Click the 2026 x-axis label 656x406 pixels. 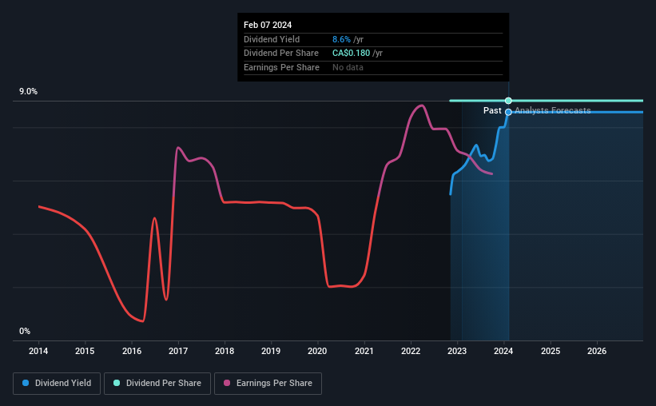pyautogui.click(x=597, y=351)
